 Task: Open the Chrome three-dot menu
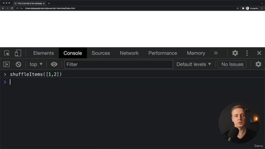tap(262, 8)
